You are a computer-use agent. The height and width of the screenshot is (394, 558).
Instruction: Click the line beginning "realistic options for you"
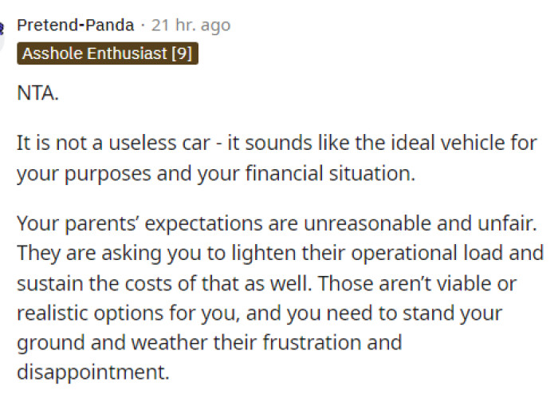tap(259, 313)
